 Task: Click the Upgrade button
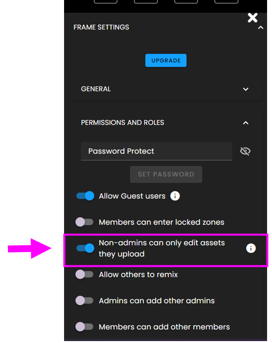tap(166, 60)
